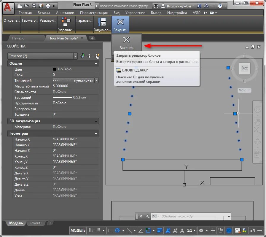Open the Тип линий пунктирная dropdown arrow
The image size is (266, 237).
click(97, 80)
